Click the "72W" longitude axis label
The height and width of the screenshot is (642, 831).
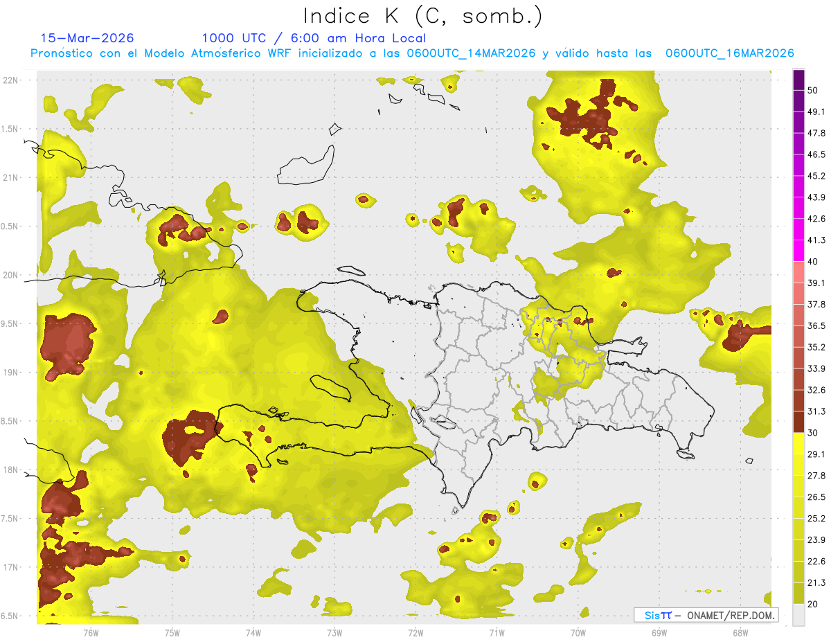tap(415, 632)
